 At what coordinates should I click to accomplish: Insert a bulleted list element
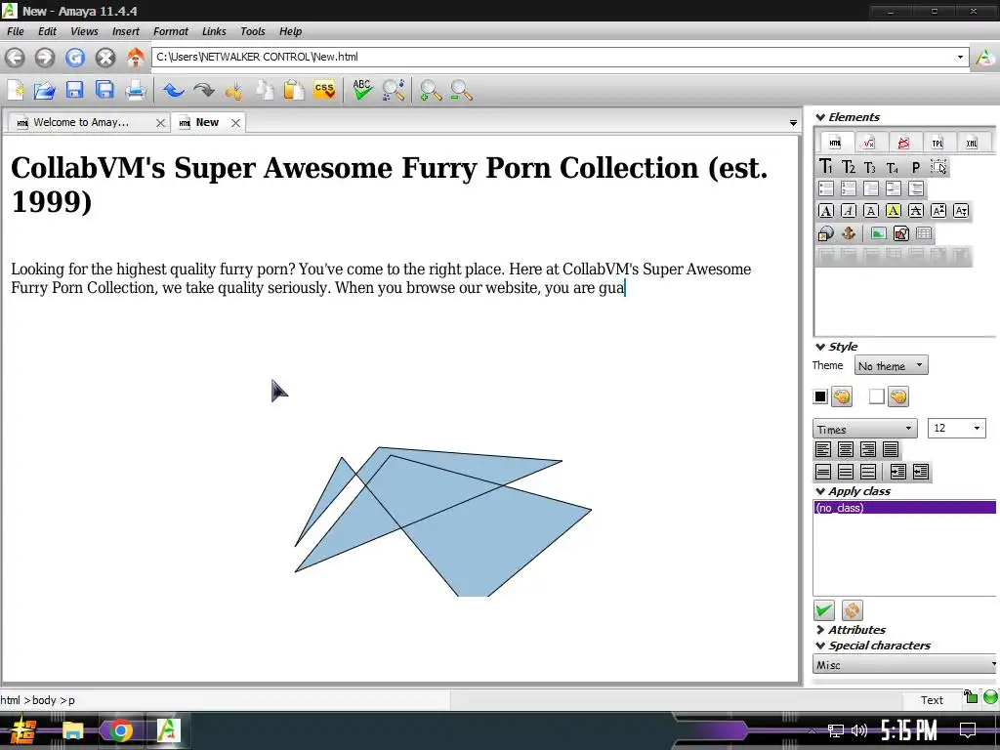[x=826, y=188]
